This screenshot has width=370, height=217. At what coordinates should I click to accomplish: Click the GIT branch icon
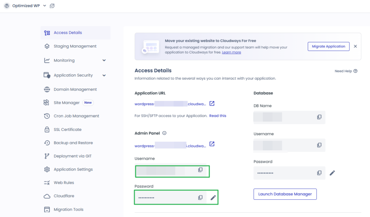tap(47, 156)
